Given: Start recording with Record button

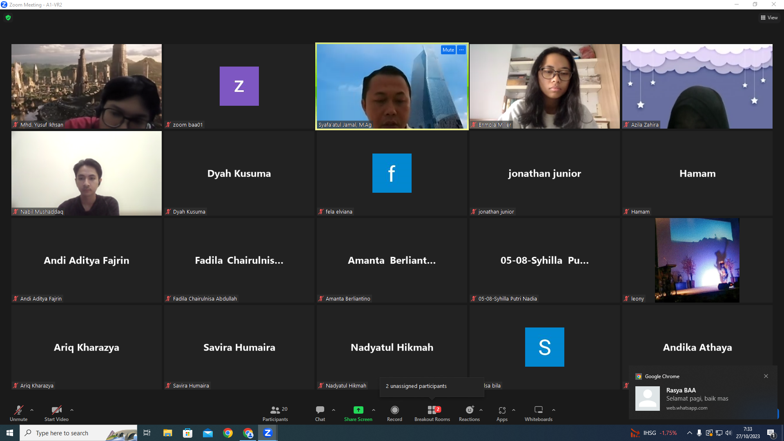Looking at the screenshot, I should [x=394, y=413].
